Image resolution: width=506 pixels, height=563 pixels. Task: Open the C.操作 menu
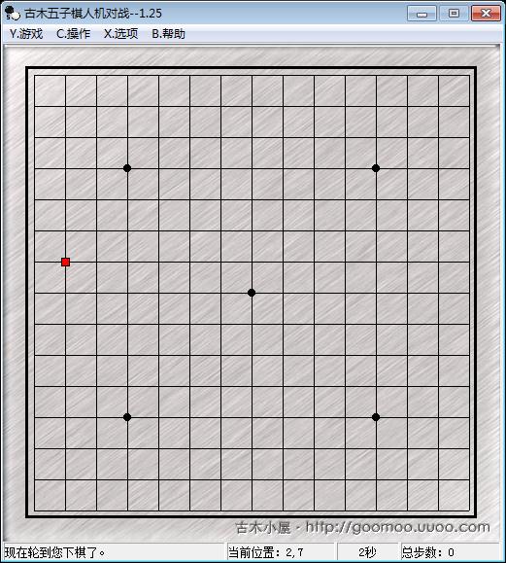[x=73, y=34]
